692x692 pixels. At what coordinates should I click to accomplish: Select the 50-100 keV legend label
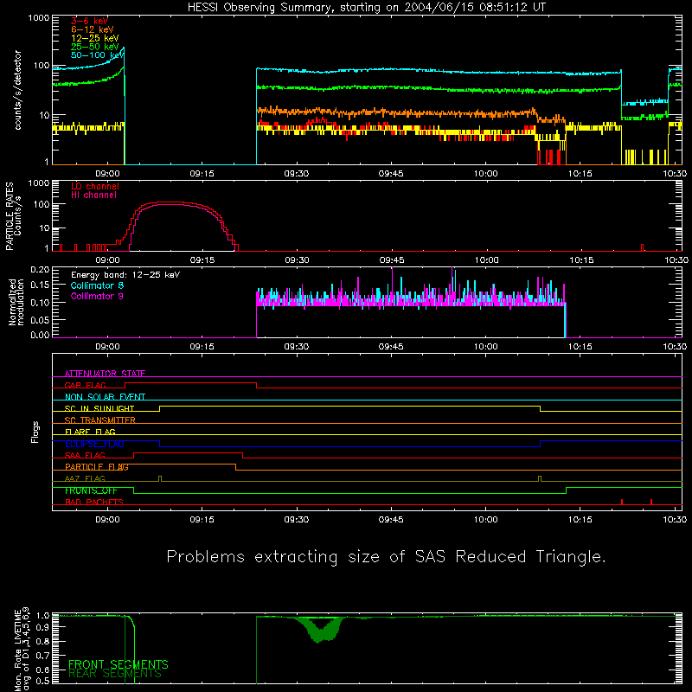click(97, 55)
